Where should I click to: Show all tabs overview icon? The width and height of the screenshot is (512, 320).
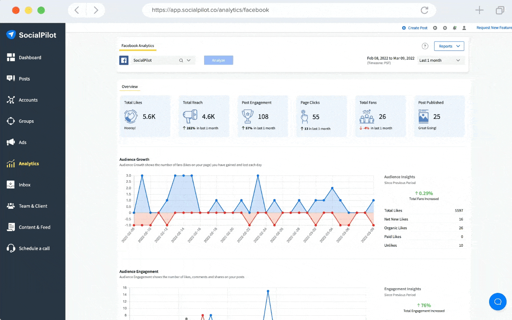click(x=500, y=10)
